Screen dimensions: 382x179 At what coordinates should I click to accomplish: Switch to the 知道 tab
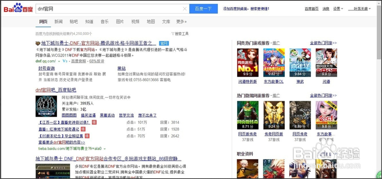pyautogui.click(x=89, y=22)
